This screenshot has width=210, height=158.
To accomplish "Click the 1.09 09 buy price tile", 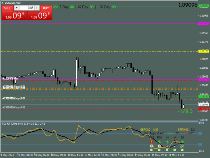I will (40, 16).
